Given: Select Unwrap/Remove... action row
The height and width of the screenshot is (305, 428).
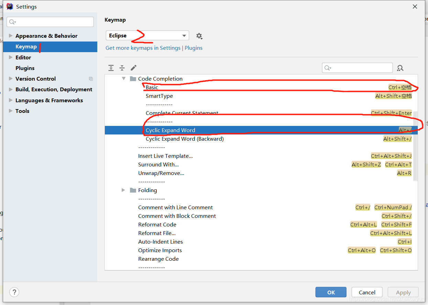Looking at the screenshot, I should (261, 173).
